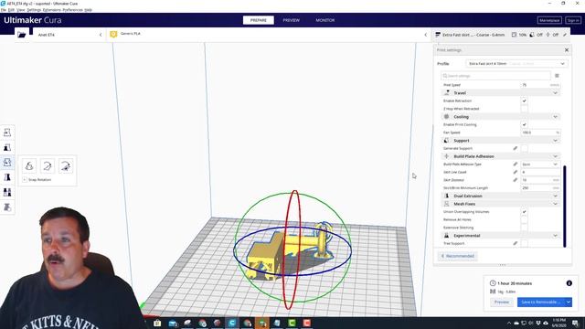Viewport: 585px width, 329px height.
Task: Select the Rotate tool in left toolbar
Action: coord(7,163)
